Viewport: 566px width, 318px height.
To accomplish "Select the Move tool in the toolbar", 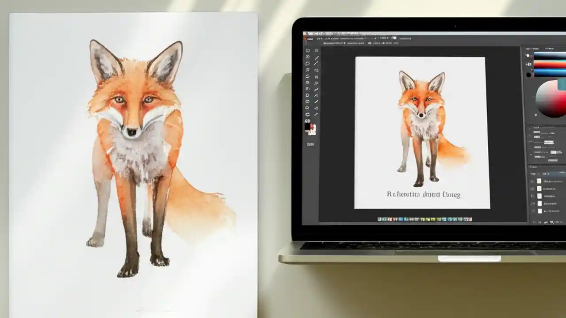I will 308,50.
